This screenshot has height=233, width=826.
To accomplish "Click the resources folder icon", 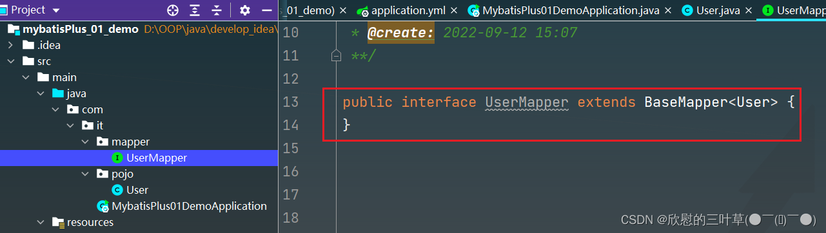I will pyautogui.click(x=59, y=223).
